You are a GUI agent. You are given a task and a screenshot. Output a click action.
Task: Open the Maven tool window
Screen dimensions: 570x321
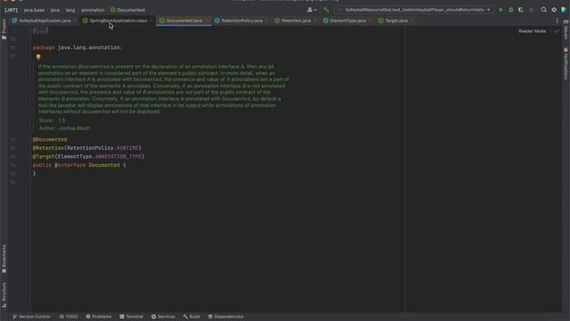[x=566, y=29]
